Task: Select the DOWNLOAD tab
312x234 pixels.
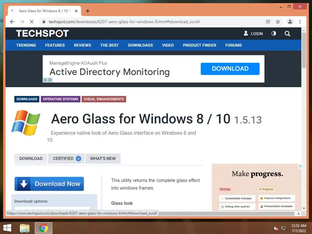Action: tap(31, 158)
